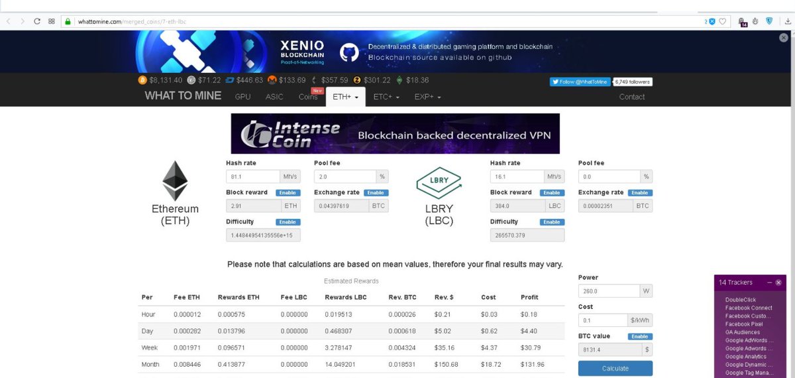
Task: Toggle Enable for BTC value
Action: [639, 337]
